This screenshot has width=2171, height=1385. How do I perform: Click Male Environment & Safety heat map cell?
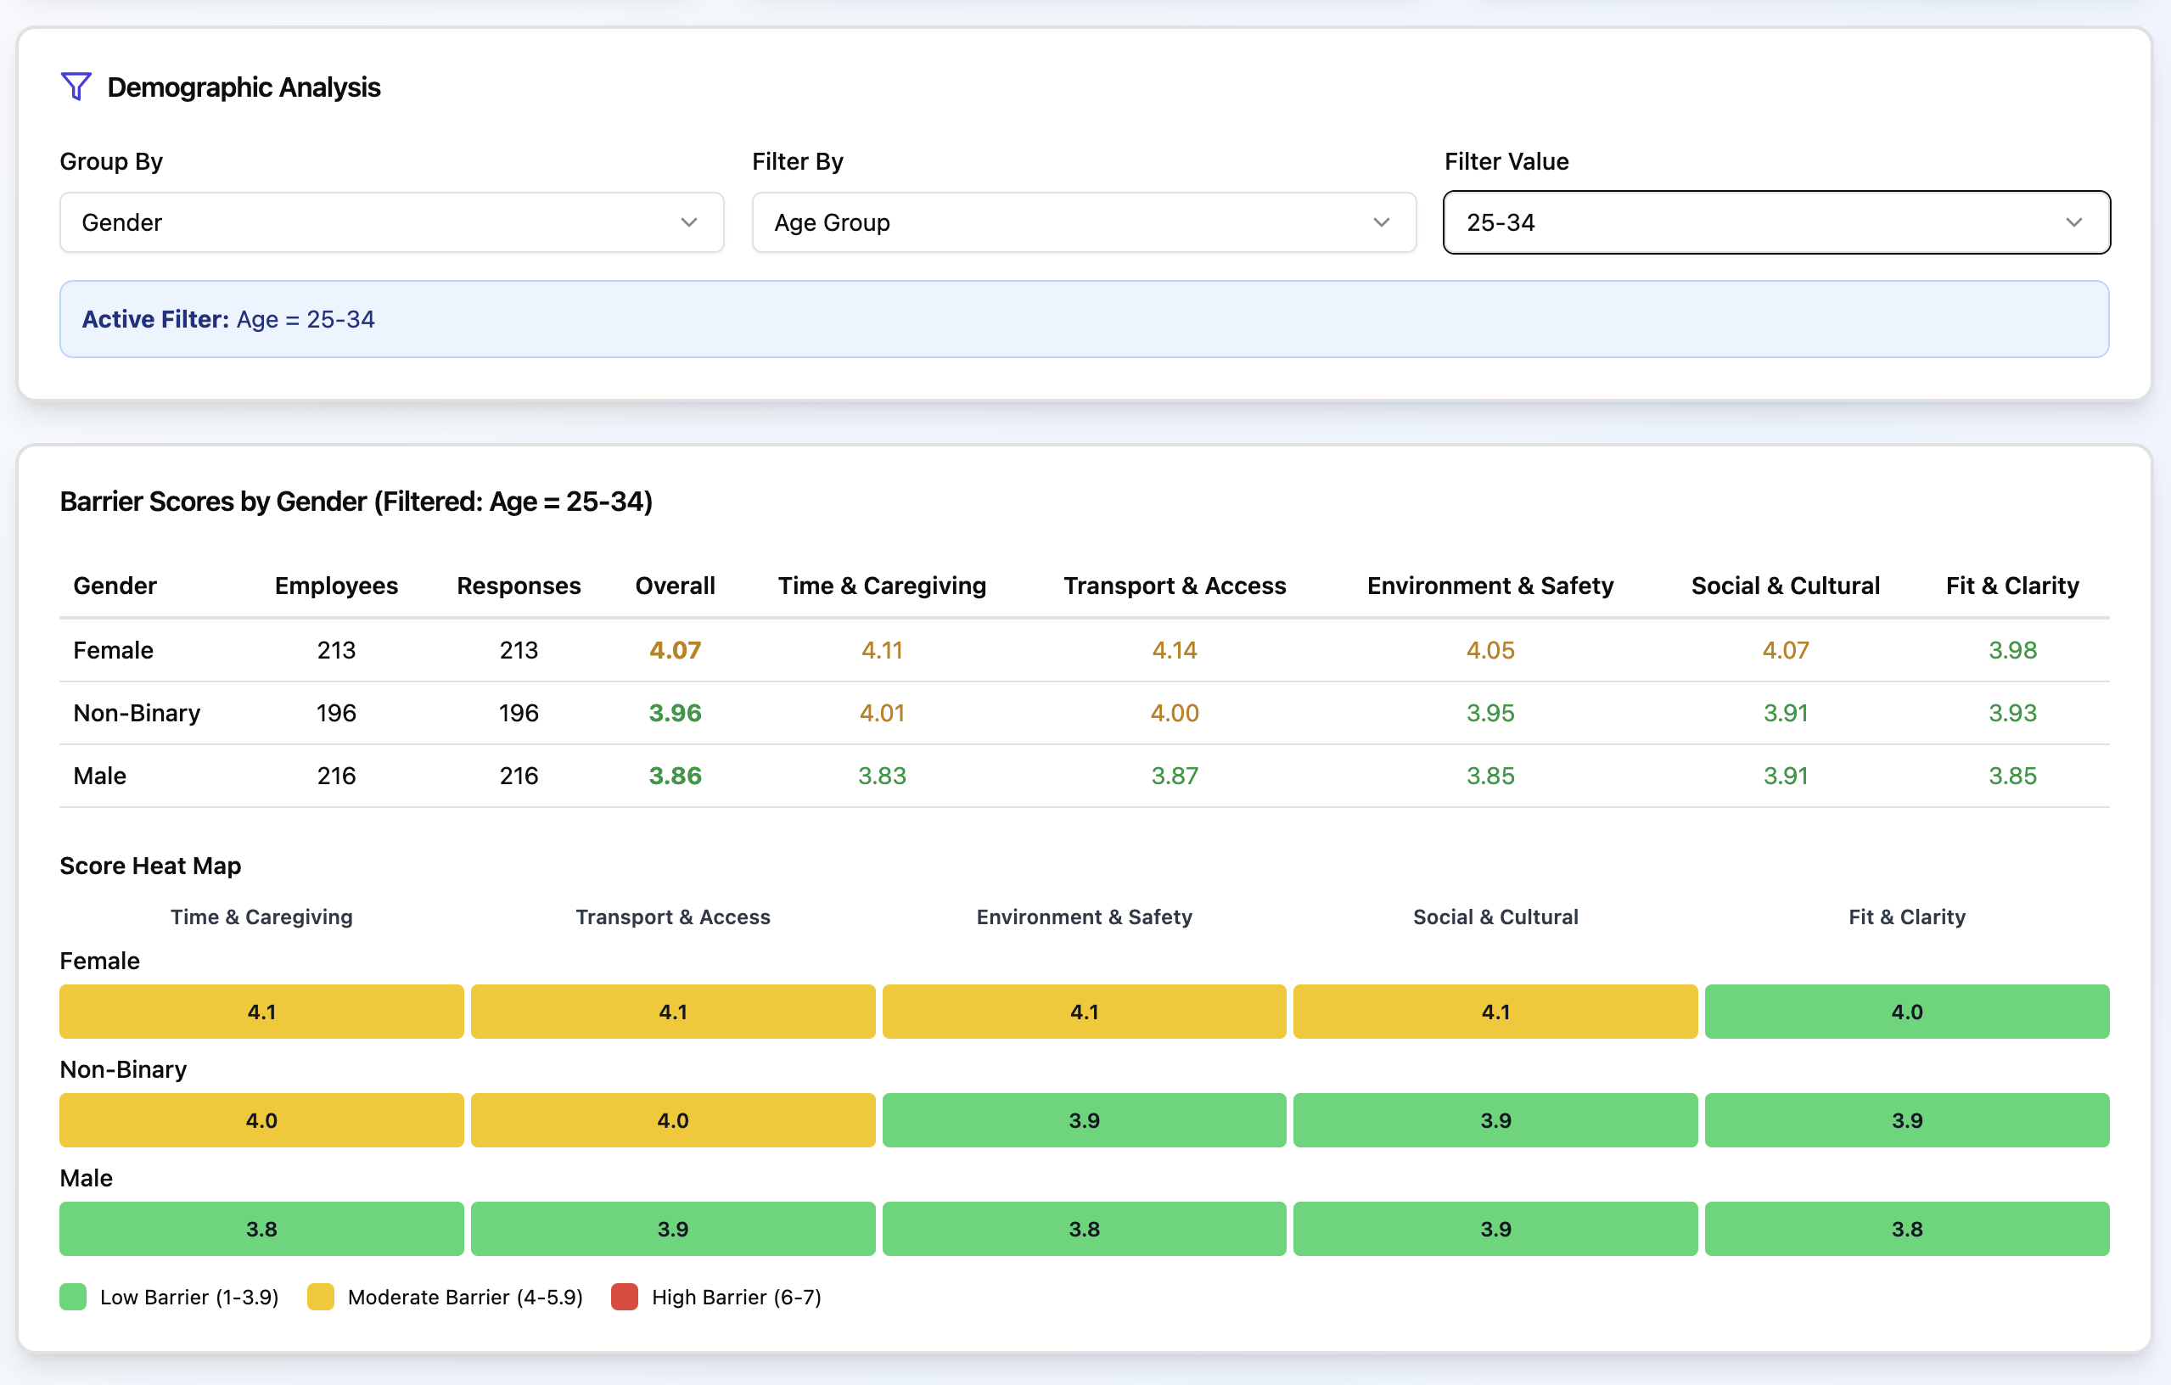click(1084, 1229)
